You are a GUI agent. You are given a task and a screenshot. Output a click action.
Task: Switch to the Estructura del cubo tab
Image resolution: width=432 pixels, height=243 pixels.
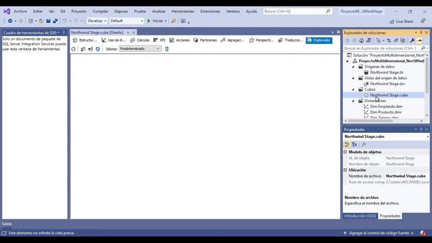pyautogui.click(x=85, y=40)
